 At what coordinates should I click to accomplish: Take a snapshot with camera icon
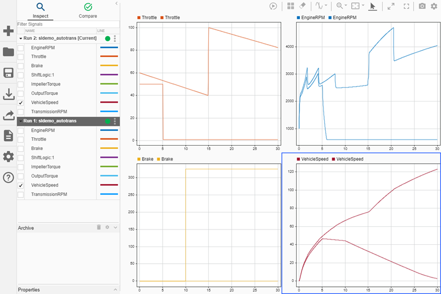pyautogui.click(x=422, y=6)
